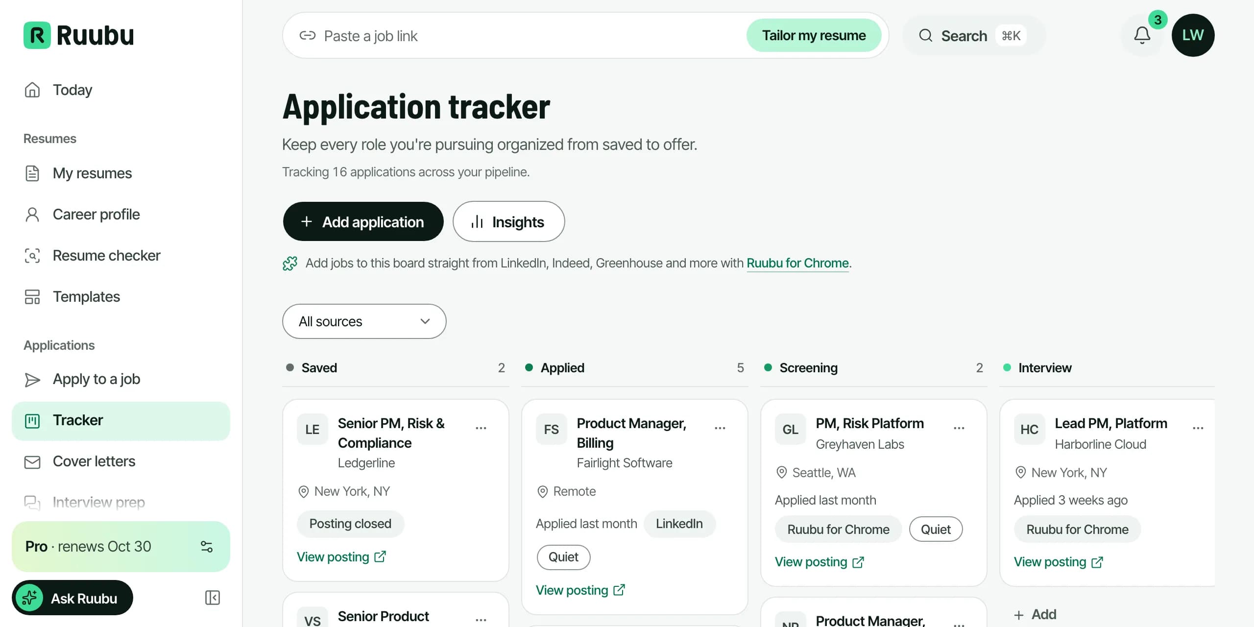Viewport: 1254px width, 627px height.
Task: Open the notifications bell
Action: point(1142,35)
